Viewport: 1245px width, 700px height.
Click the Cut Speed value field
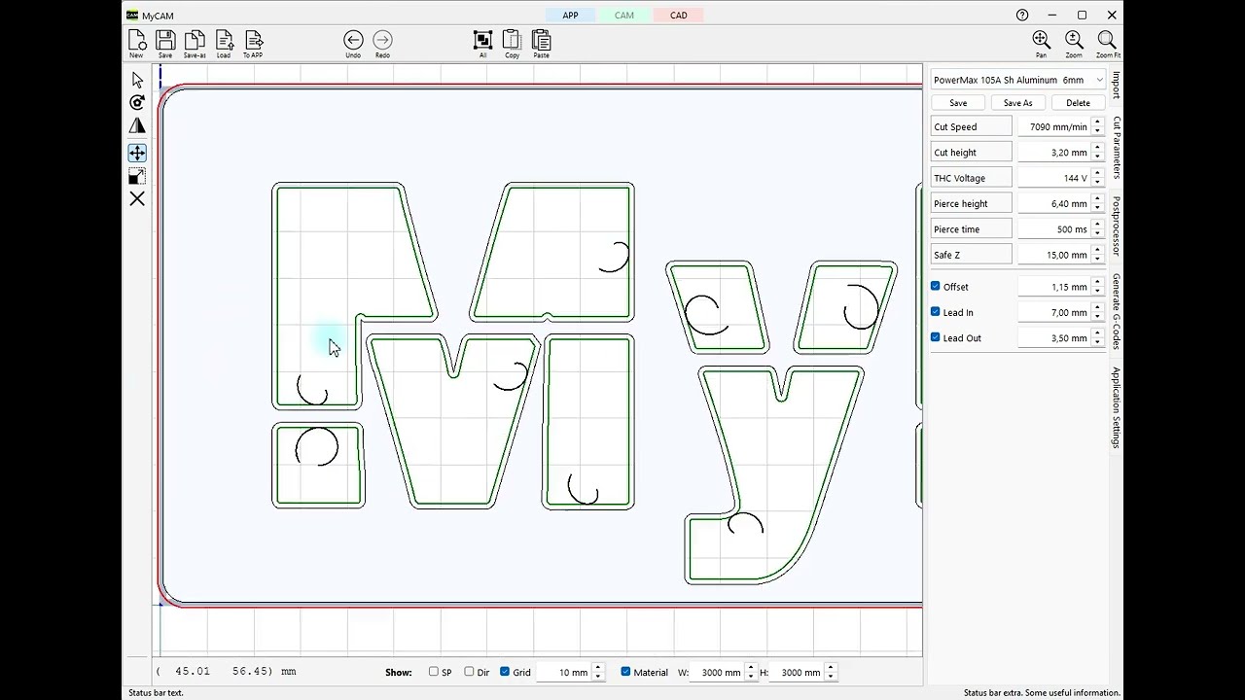pos(1053,126)
